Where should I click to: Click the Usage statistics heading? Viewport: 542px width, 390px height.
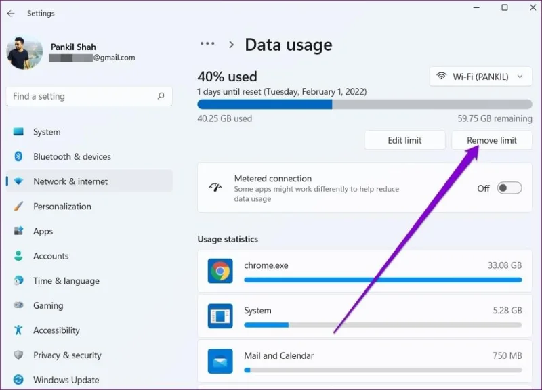(228, 239)
